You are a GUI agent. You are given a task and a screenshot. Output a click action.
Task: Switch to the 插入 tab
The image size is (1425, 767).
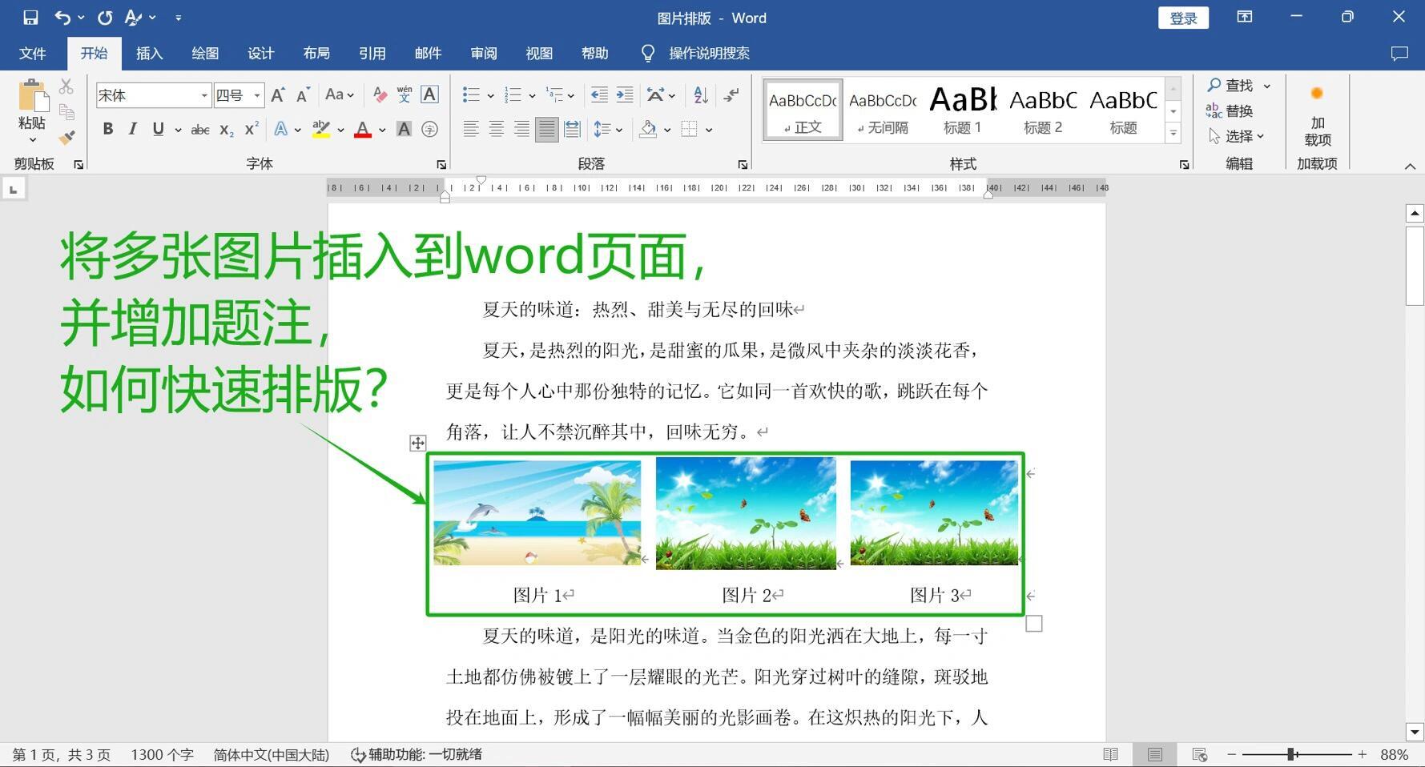149,53
